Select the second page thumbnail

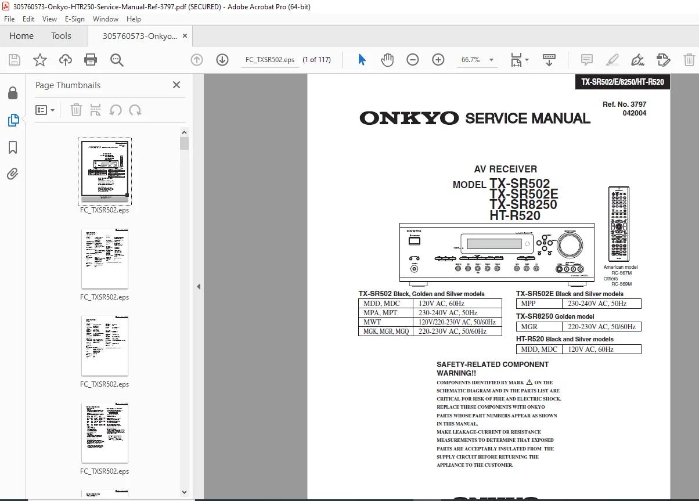(x=105, y=259)
